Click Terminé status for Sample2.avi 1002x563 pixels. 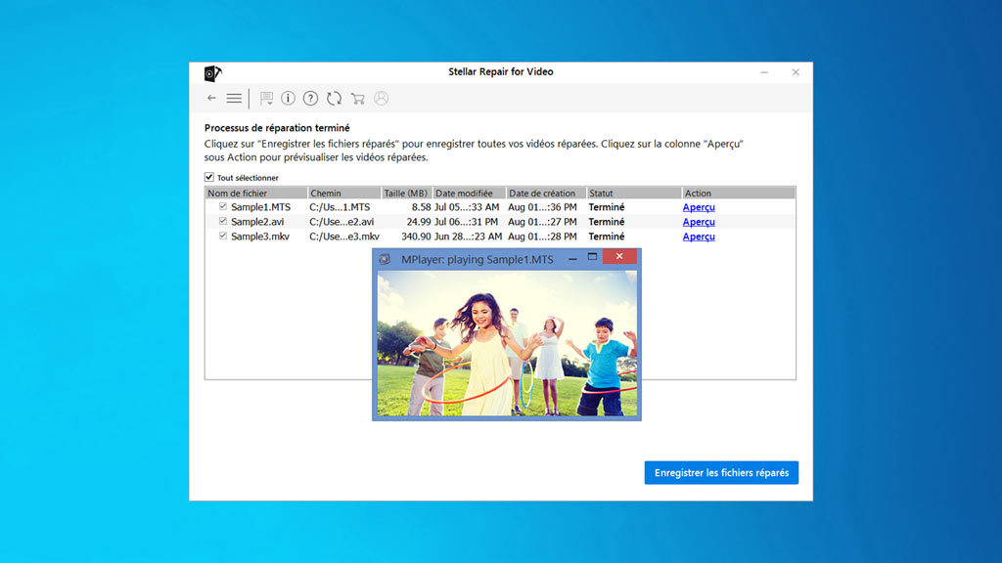[607, 222]
